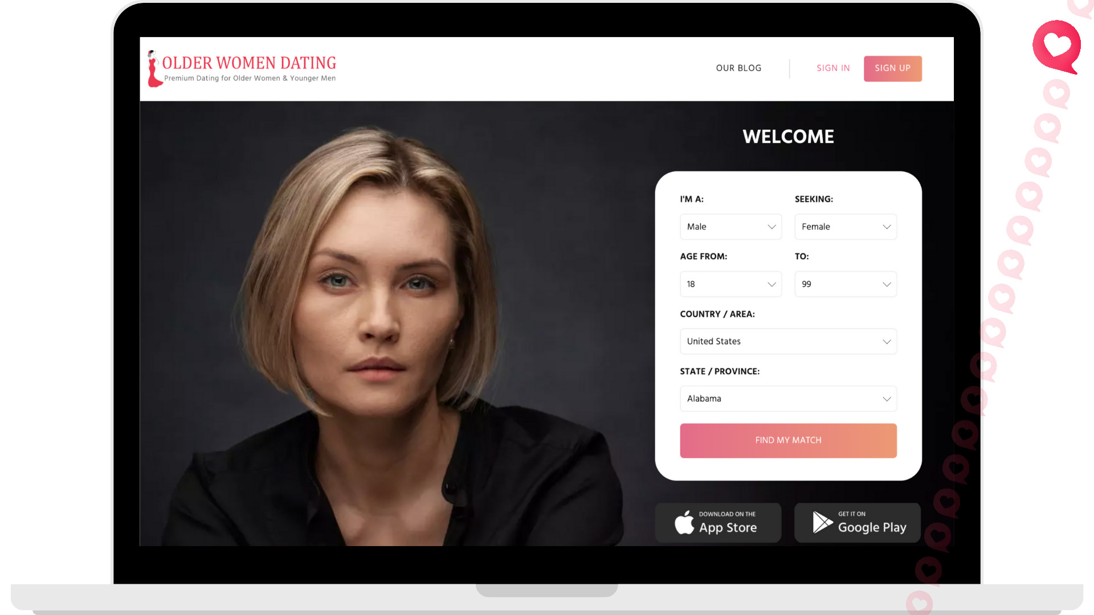1094x615 pixels.
Task: Click the 'Download on the App Store' badge
Action: tap(718, 522)
